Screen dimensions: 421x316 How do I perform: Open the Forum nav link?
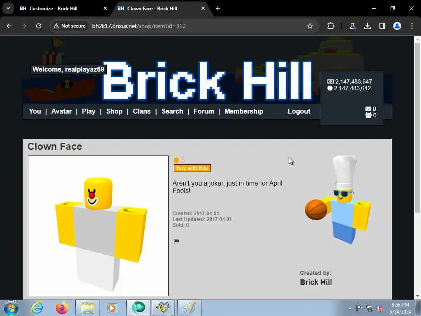pyautogui.click(x=204, y=111)
